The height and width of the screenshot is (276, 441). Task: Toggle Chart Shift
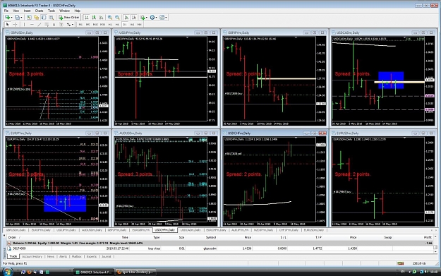pyautogui.click(x=134, y=18)
